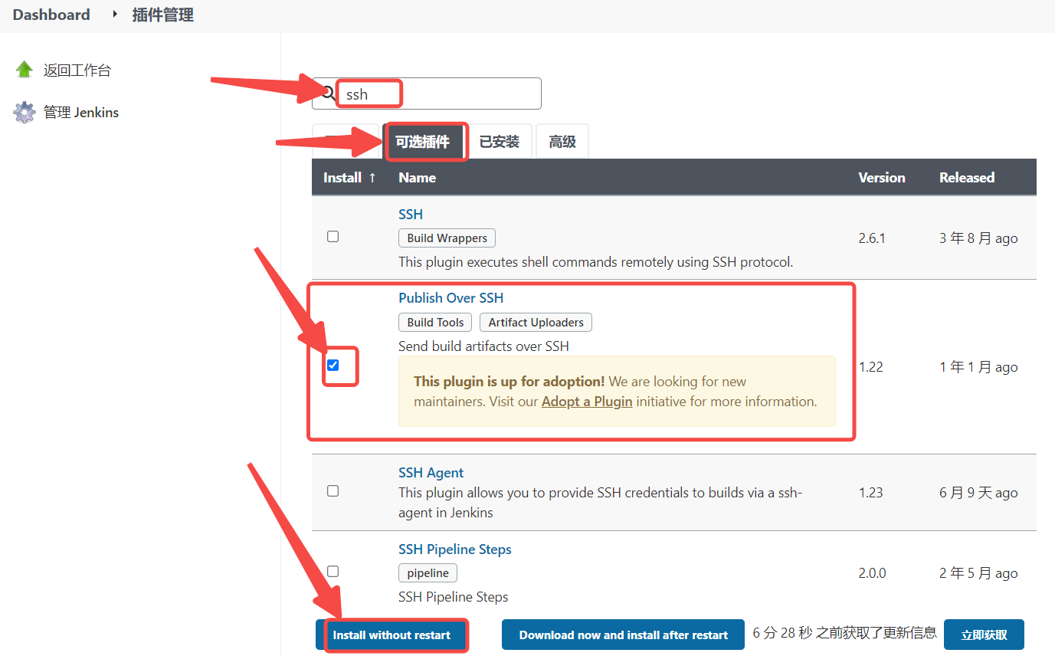
Task: Click Download now and install after restart
Action: point(623,635)
